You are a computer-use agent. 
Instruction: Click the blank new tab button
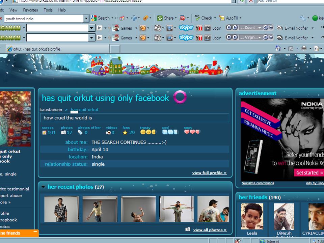coord(115,49)
